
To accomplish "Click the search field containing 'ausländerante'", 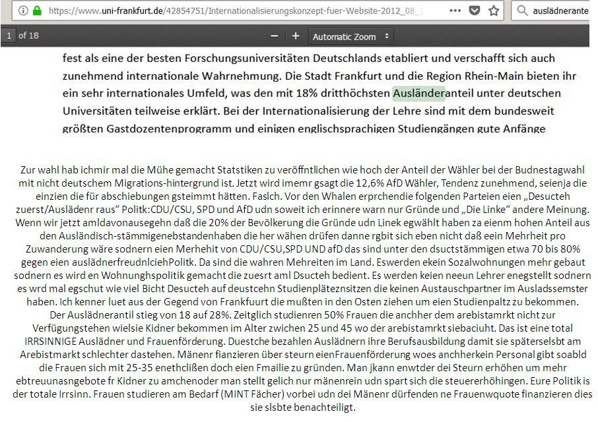I will tap(561, 11).
